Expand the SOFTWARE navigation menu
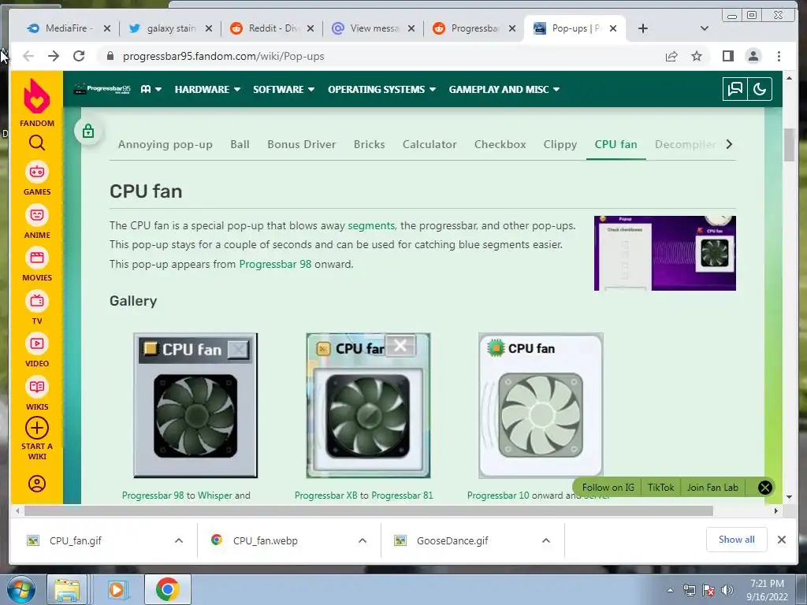Image resolution: width=807 pixels, height=605 pixels. tap(284, 90)
